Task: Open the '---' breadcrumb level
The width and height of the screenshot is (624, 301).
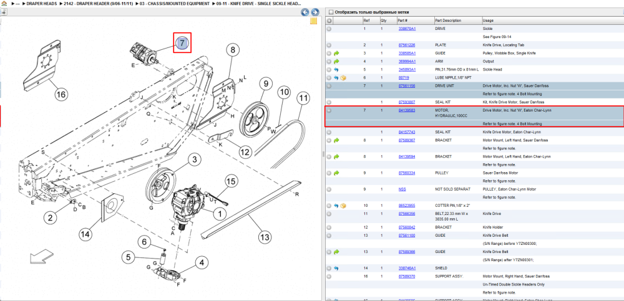Action: (17, 4)
